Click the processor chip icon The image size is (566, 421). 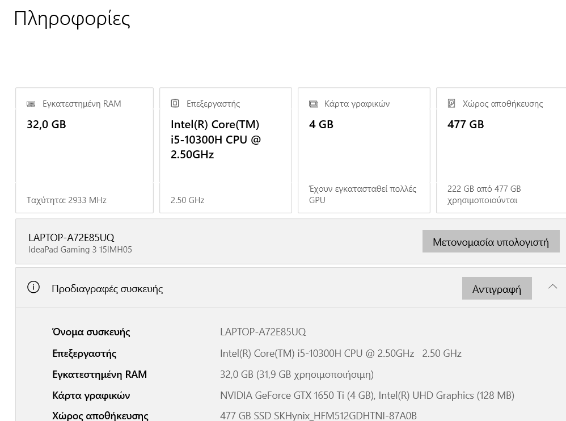(175, 104)
